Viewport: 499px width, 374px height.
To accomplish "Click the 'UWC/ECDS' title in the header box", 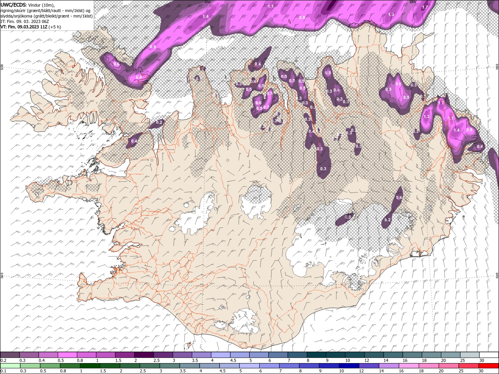I will [13, 5].
